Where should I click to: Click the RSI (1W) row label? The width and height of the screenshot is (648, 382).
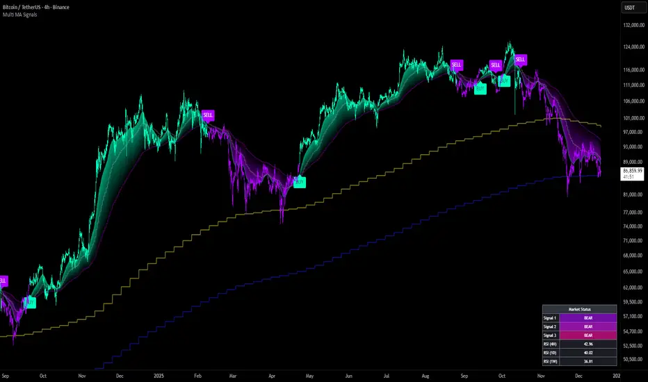(551, 361)
